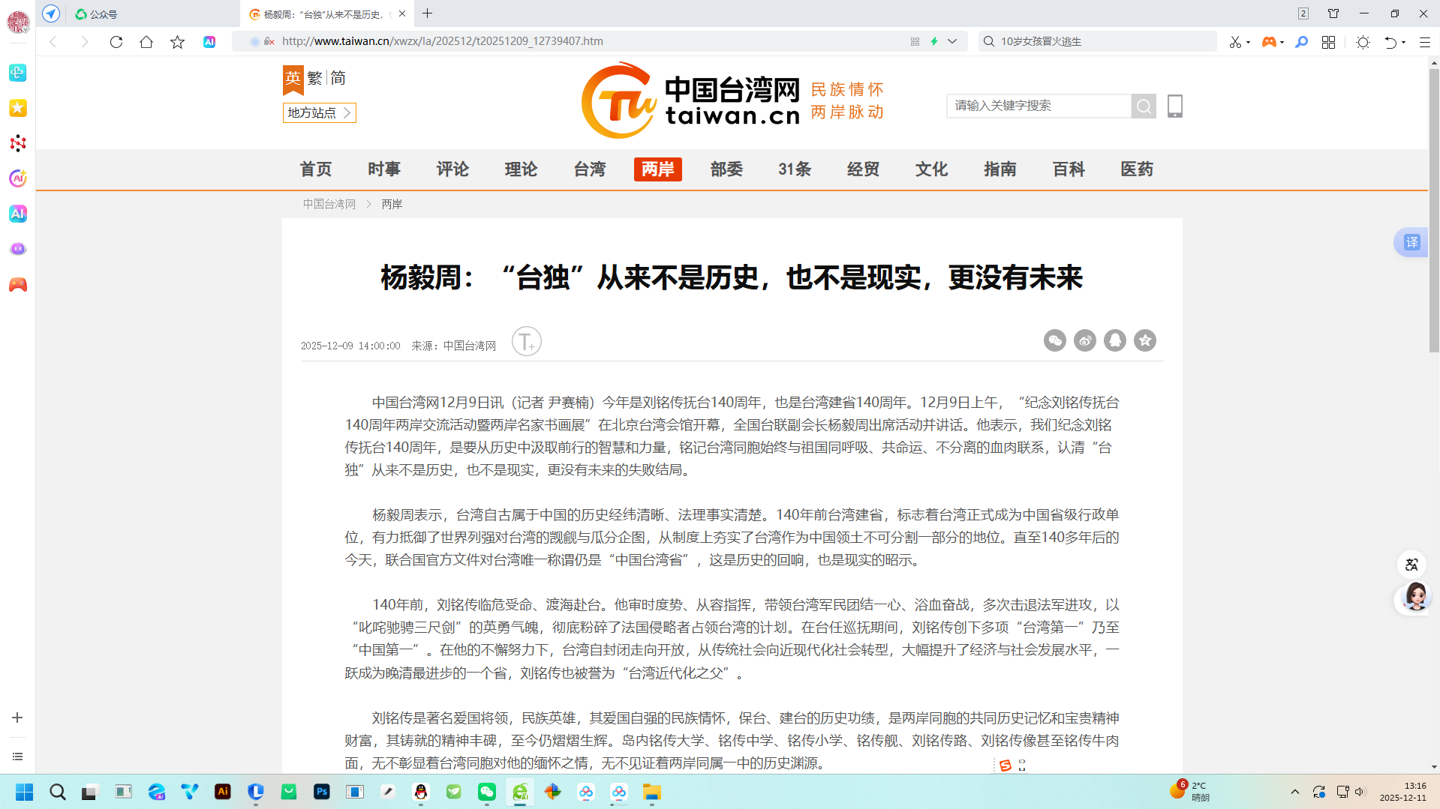The width and height of the screenshot is (1440, 809).
Task: Click the 英 English version button
Action: click(293, 78)
